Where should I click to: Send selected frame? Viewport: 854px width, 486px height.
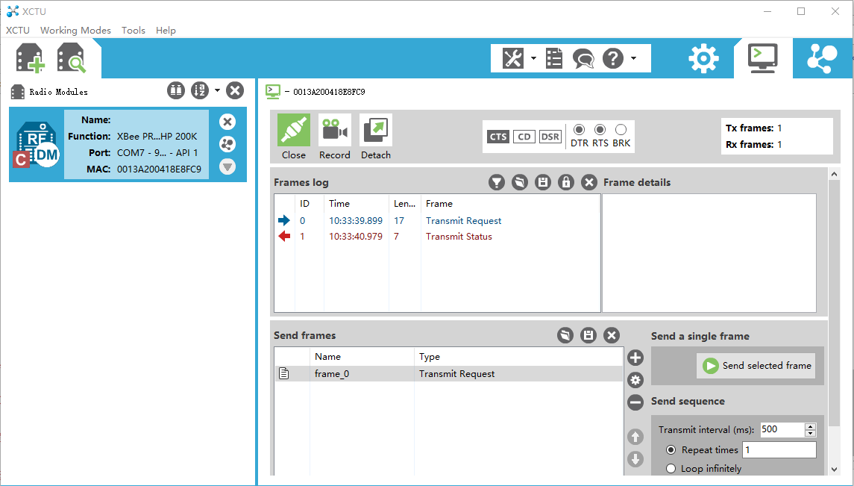pyautogui.click(x=758, y=366)
